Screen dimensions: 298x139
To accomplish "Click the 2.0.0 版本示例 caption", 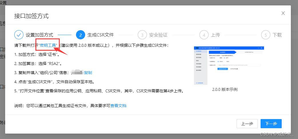I will (x=225, y=89).
